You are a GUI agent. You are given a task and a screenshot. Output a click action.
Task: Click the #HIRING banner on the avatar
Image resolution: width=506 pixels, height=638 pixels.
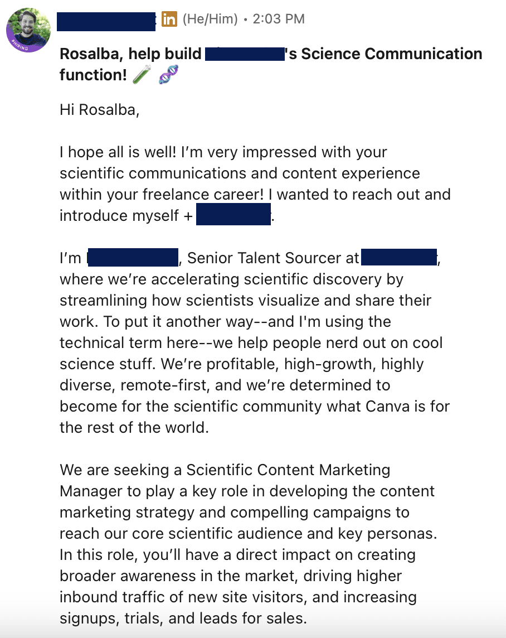(18, 45)
